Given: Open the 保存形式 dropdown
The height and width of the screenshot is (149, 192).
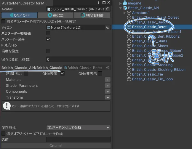Looking at the screenshot, I should tap(78, 128).
